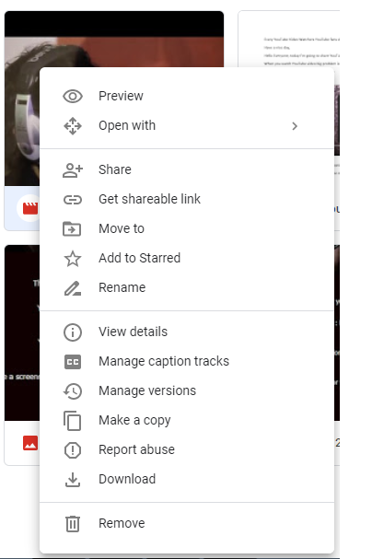372x559 pixels.
Task: Click the star outline icon
Action: 73,259
